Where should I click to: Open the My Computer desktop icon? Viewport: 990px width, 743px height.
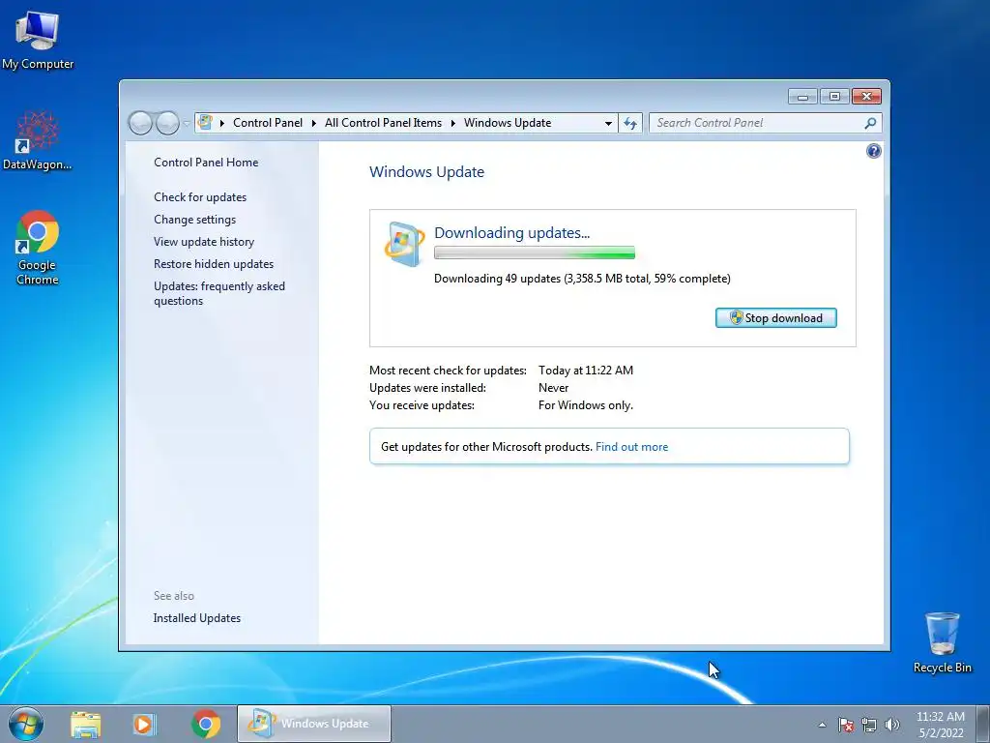(38, 41)
